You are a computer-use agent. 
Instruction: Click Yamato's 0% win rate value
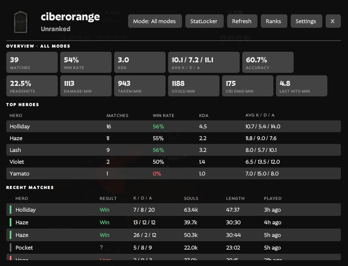pos(157,173)
